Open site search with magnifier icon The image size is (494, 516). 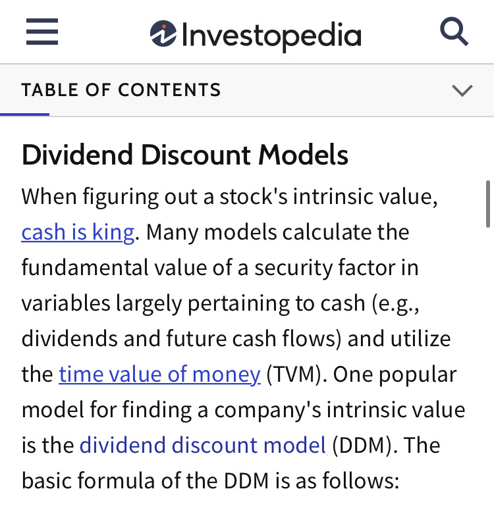point(453,32)
